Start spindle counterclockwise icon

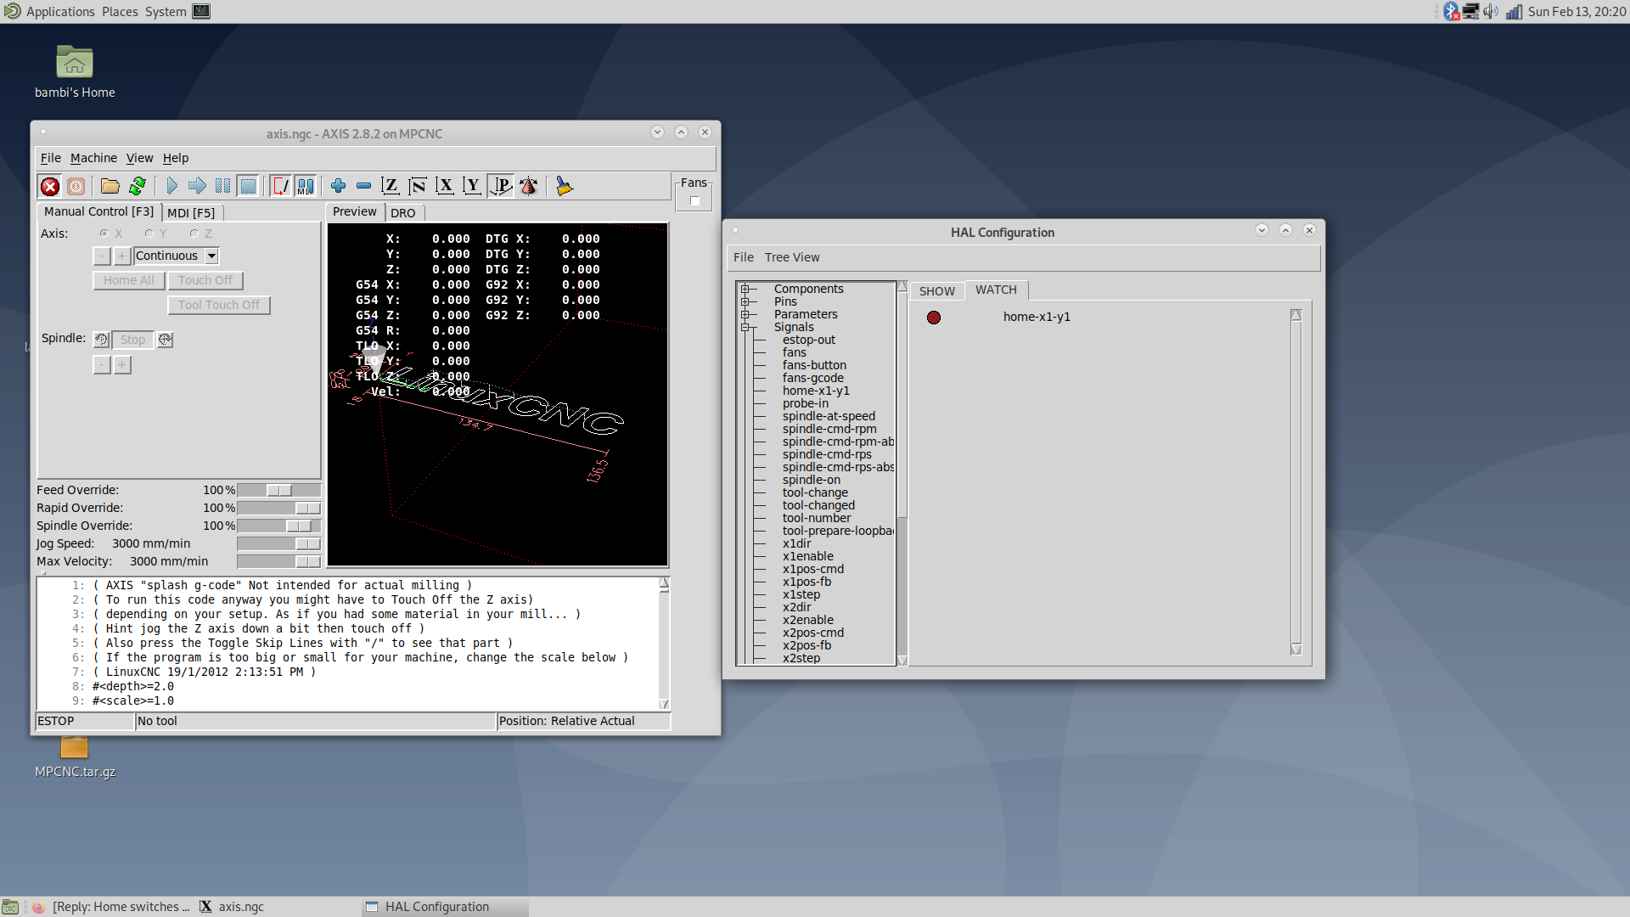coord(101,340)
